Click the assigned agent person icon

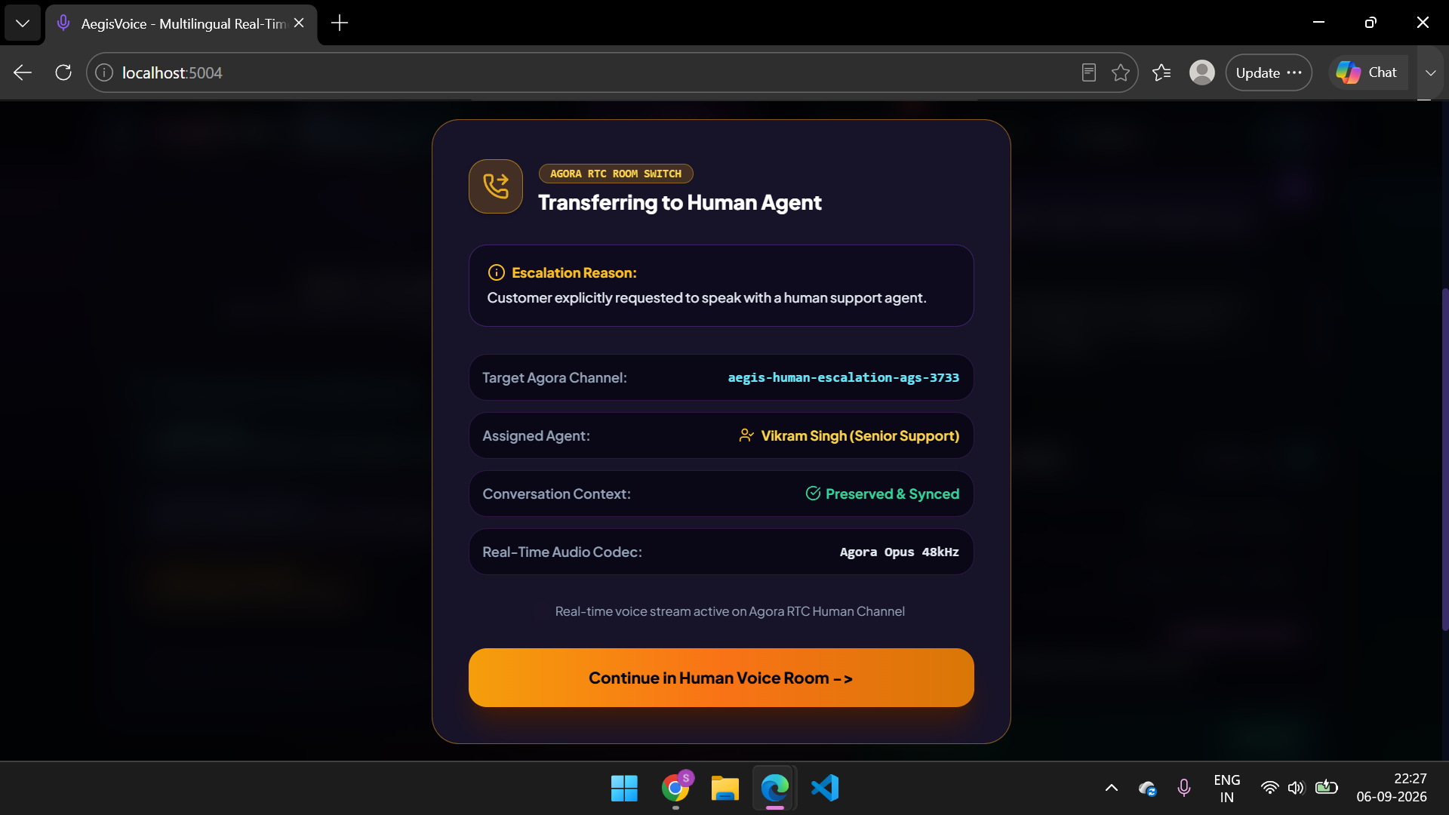tap(746, 435)
